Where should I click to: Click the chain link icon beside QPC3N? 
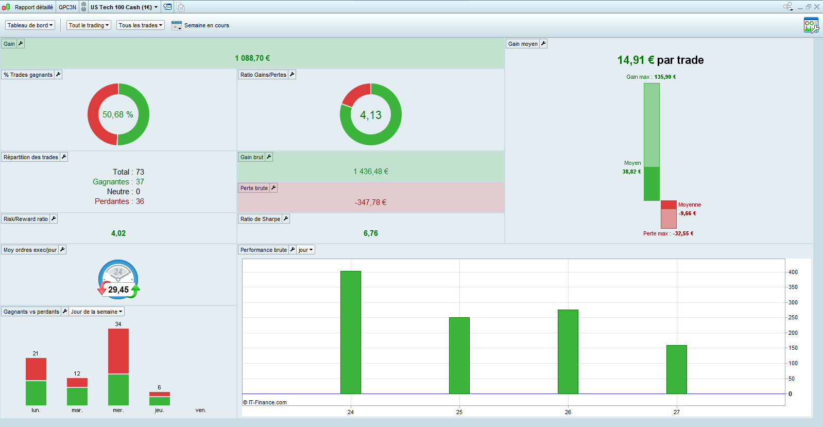(x=84, y=7)
